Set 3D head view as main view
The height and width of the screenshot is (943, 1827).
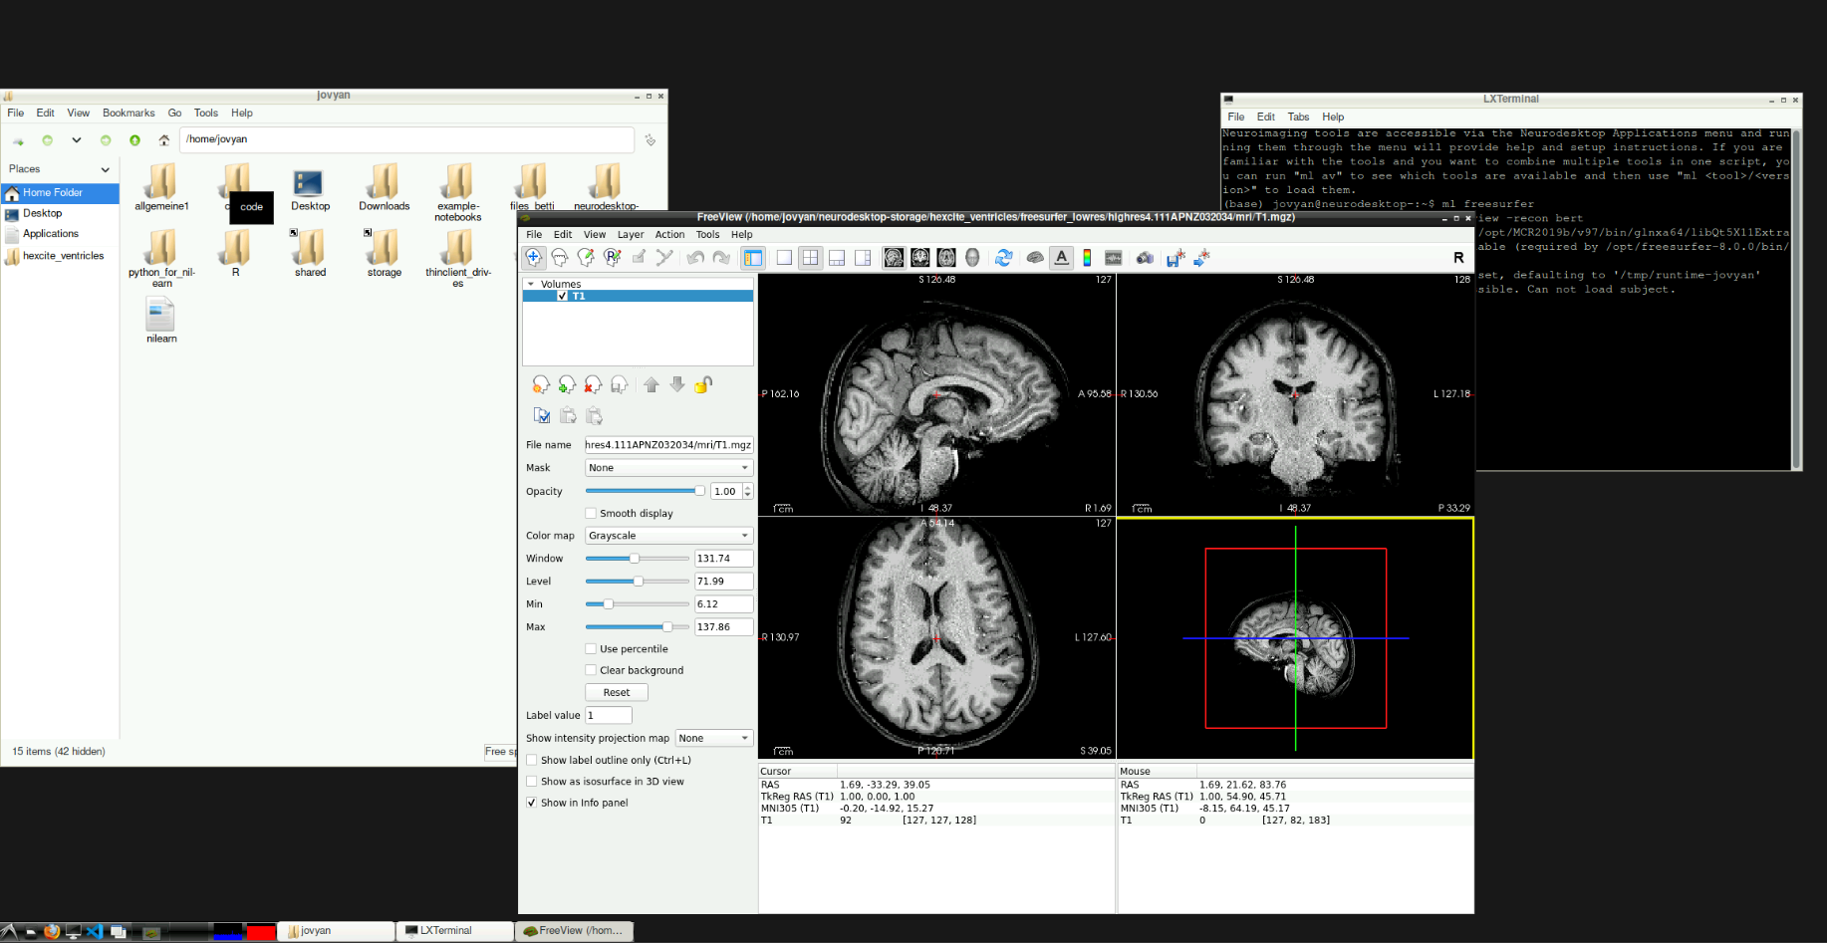click(972, 258)
